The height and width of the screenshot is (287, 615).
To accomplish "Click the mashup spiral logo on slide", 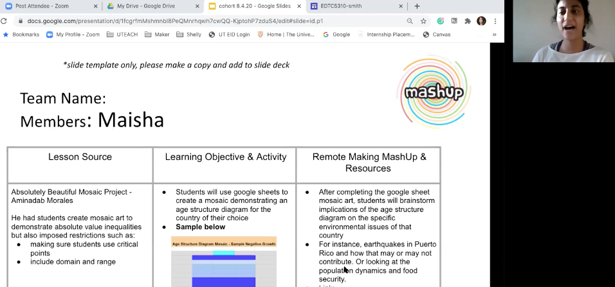I will tap(434, 92).
